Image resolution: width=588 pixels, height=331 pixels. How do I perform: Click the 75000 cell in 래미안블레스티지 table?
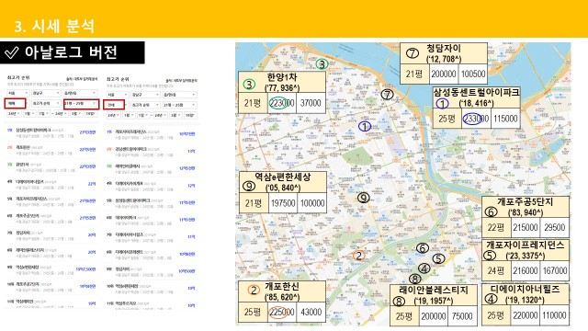(x=462, y=316)
